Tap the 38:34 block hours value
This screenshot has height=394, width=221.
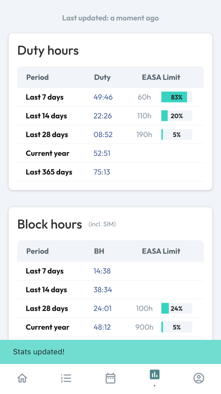pyautogui.click(x=103, y=290)
